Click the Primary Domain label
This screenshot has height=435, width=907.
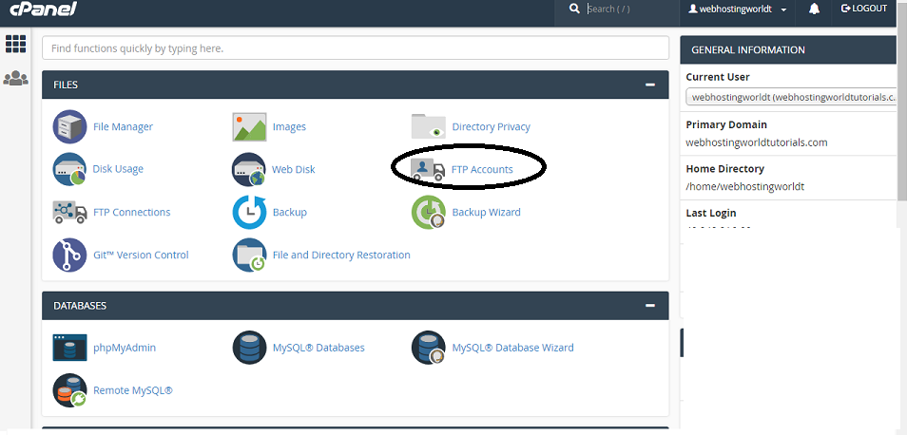point(726,124)
